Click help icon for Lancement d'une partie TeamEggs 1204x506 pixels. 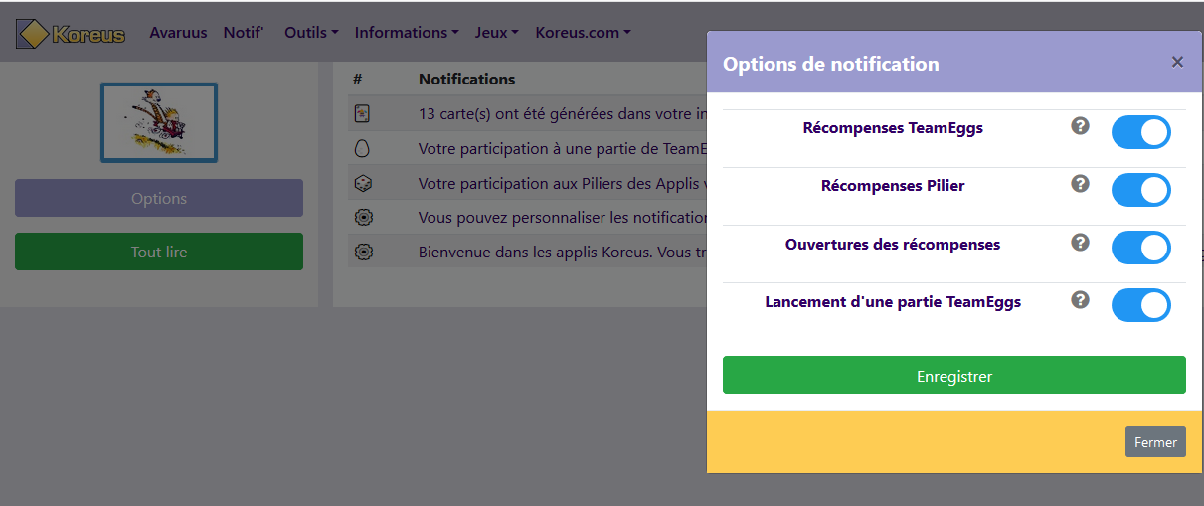click(x=1081, y=299)
